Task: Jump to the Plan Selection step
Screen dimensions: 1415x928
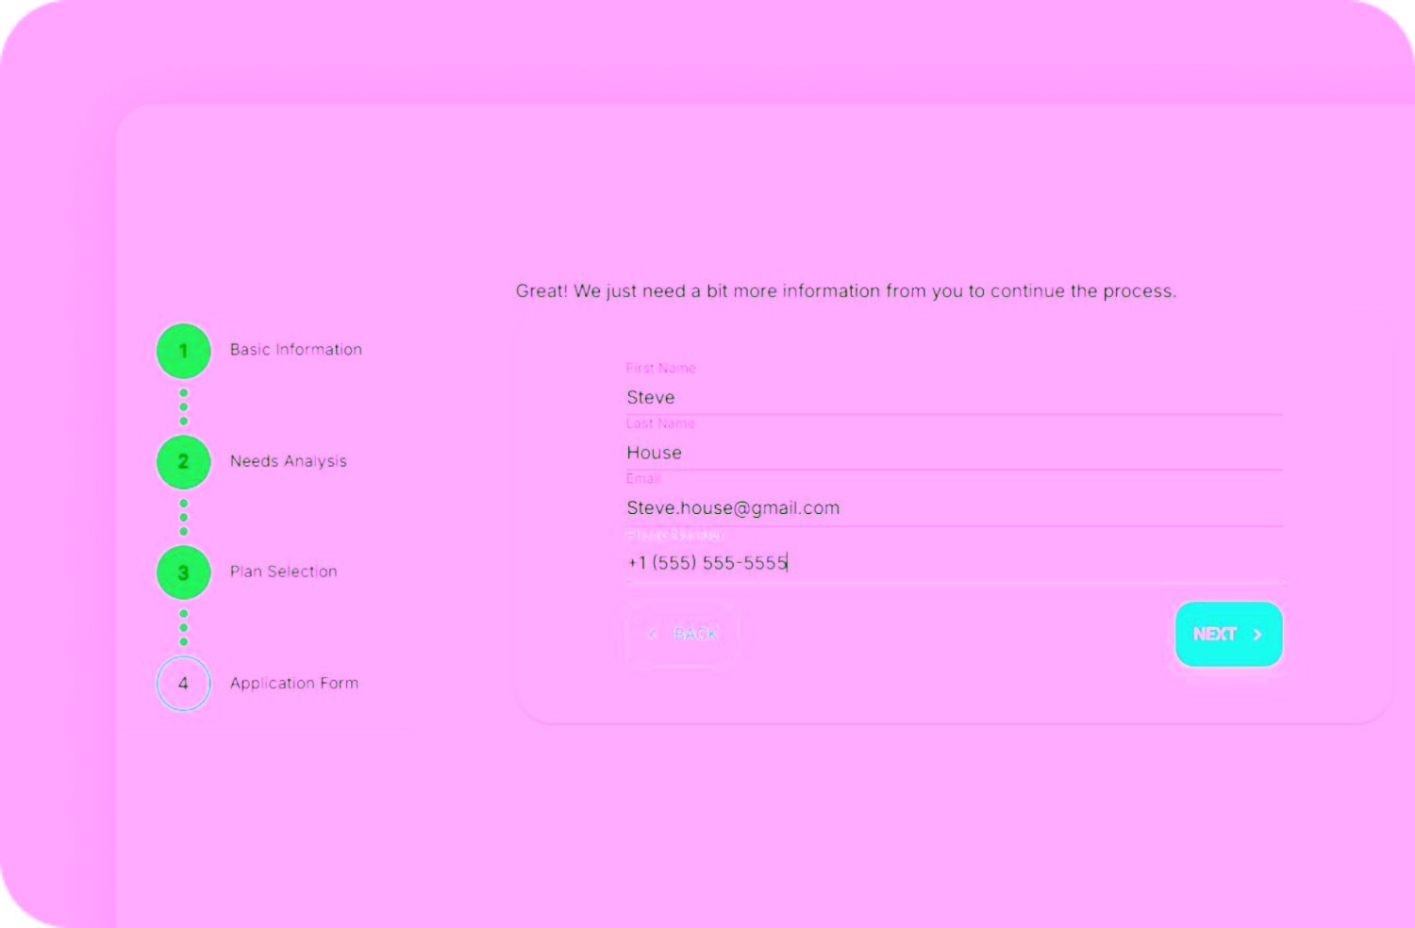Action: pyautogui.click(x=283, y=572)
